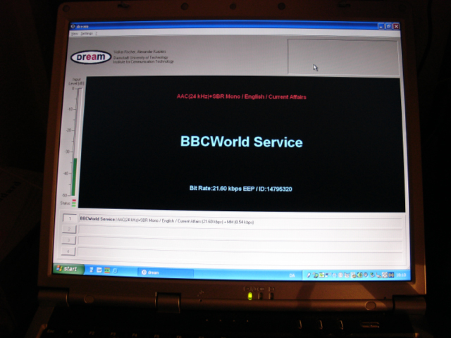The image size is (451, 338).
Task: Click the bit rate info line in display
Action: (x=241, y=189)
